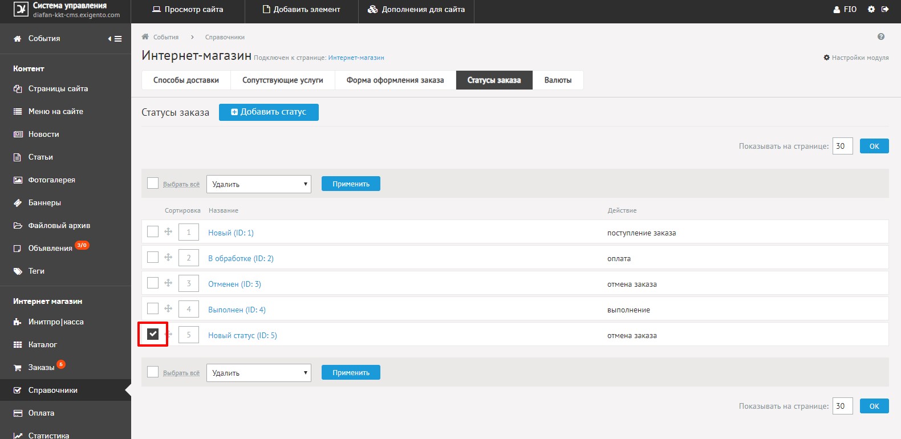Click the sort number field of Новый row

point(189,232)
